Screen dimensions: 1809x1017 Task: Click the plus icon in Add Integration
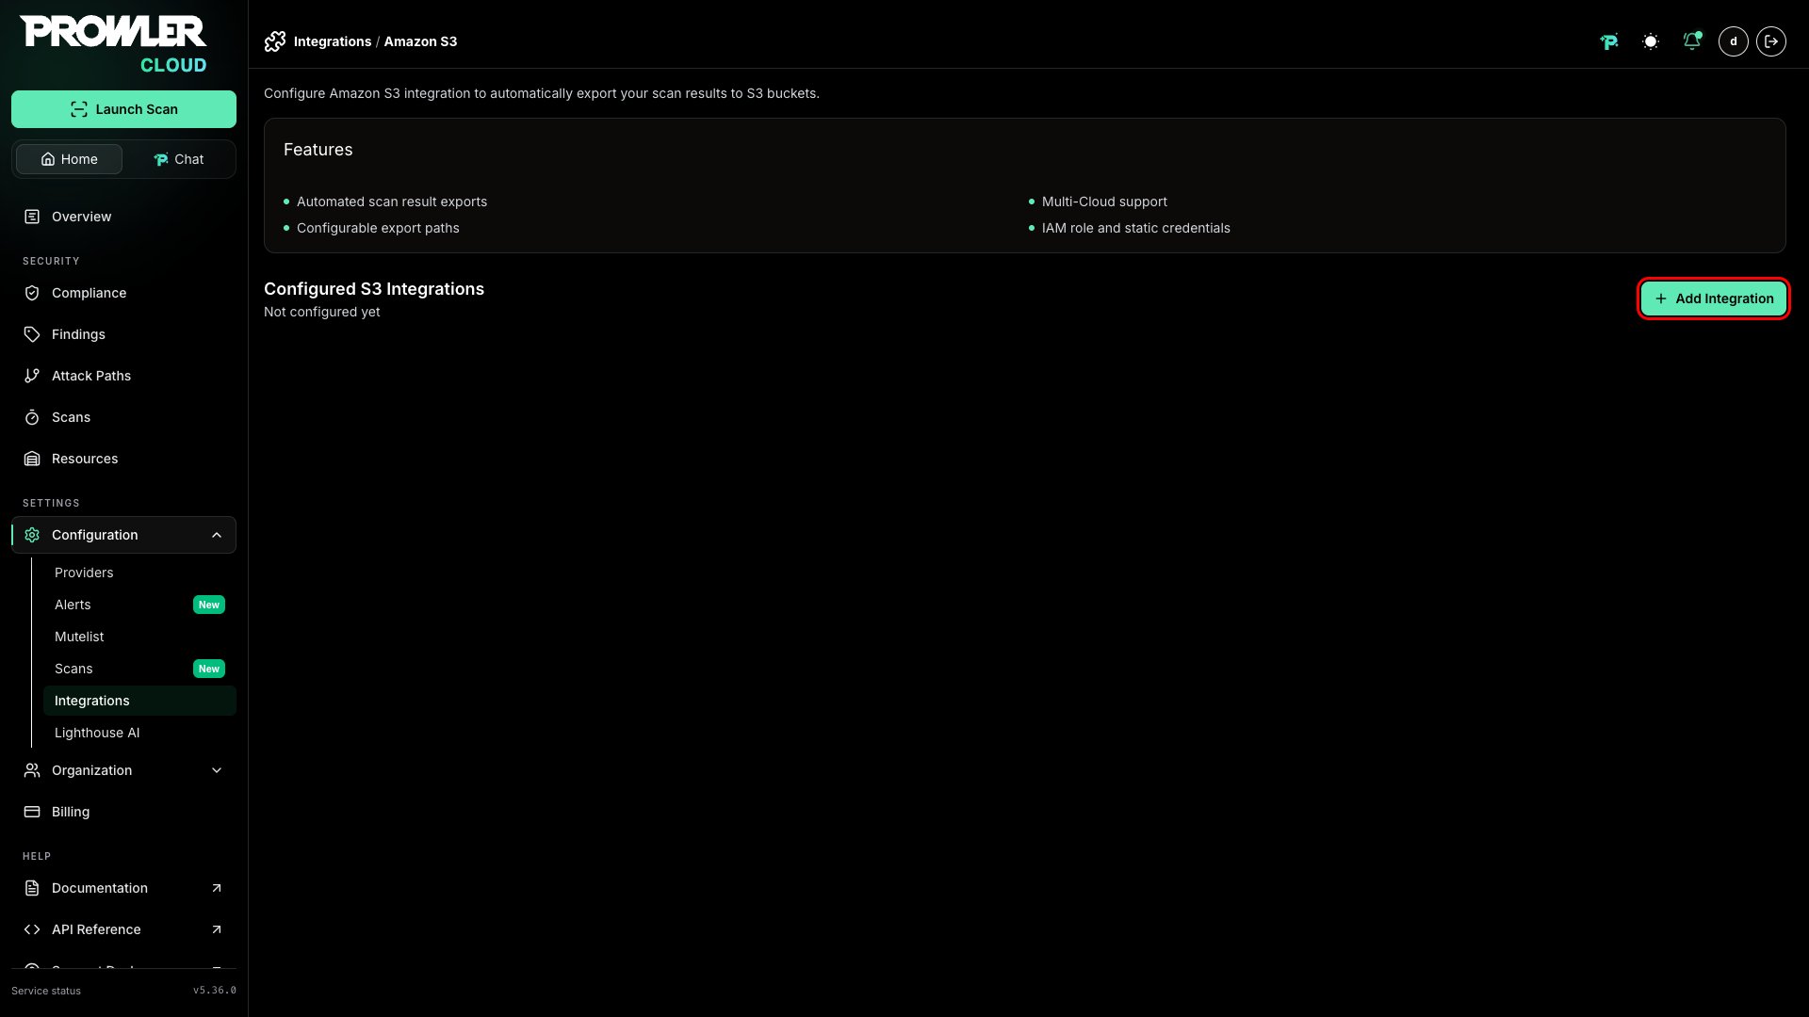point(1661,299)
